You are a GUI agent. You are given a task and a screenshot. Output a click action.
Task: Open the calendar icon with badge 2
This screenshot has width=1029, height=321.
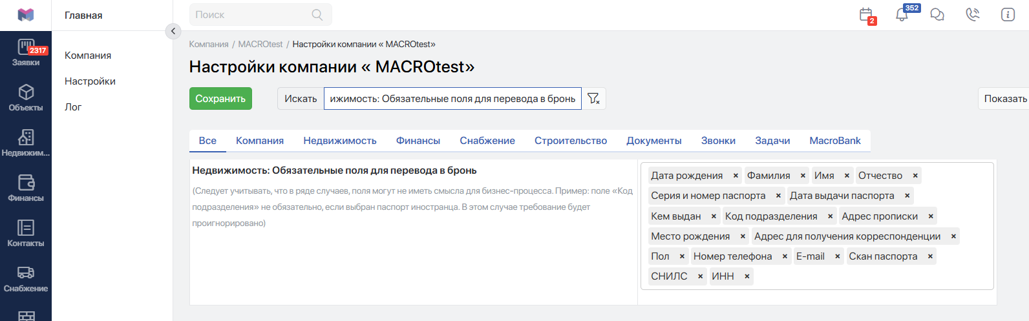pyautogui.click(x=867, y=15)
